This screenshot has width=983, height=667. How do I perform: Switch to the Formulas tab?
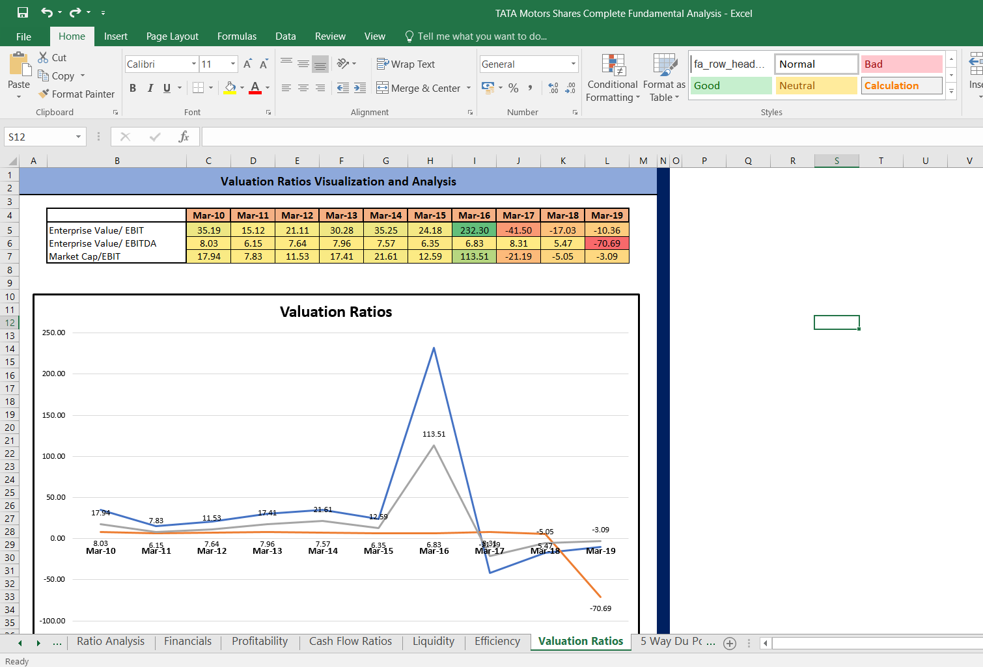[237, 36]
